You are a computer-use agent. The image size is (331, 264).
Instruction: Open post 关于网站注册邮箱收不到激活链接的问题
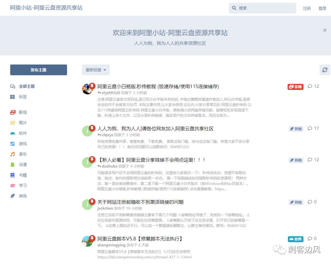(140, 202)
